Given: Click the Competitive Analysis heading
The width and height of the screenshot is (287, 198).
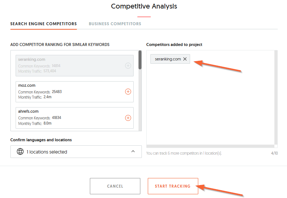Looking at the screenshot, I should [x=144, y=6].
